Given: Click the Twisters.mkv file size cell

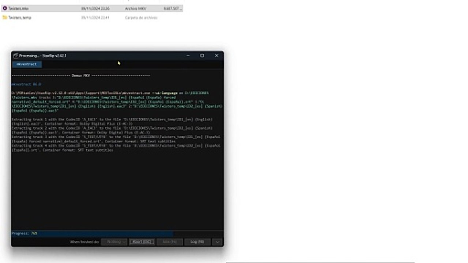Looking at the screenshot, I should [x=173, y=8].
